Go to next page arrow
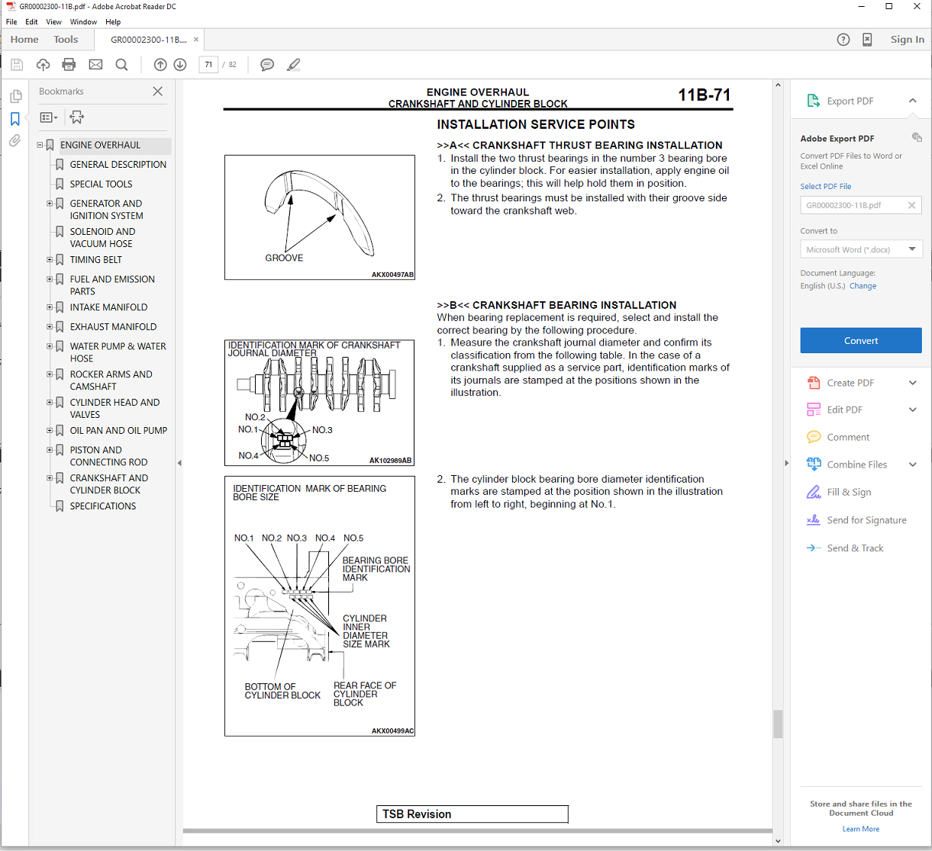Image resolution: width=932 pixels, height=851 pixels. tap(180, 65)
